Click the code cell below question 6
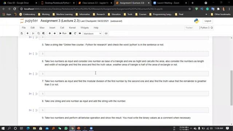This screenshot has height=131, width=233. (x=124, y=74)
